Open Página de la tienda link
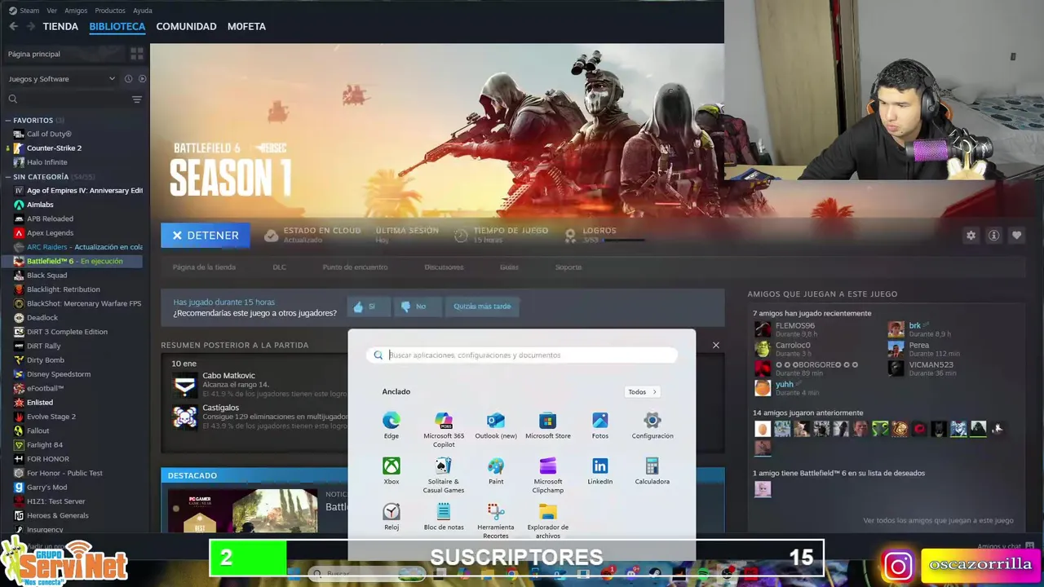The width and height of the screenshot is (1044, 587). click(204, 267)
